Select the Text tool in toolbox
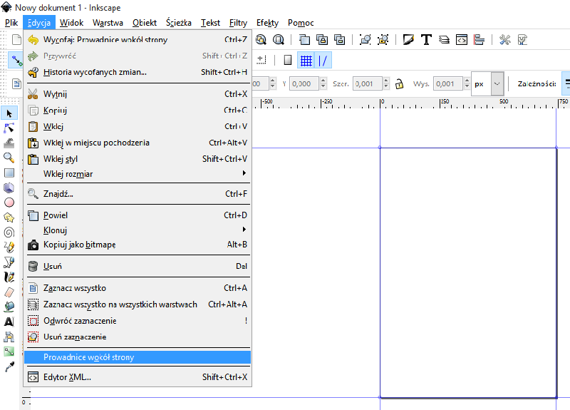 pyautogui.click(x=9, y=322)
